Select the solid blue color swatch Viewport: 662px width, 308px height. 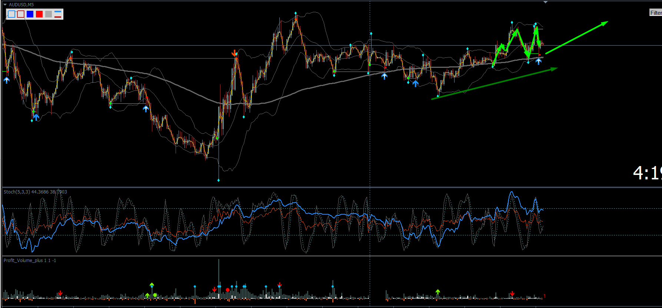tap(30, 14)
